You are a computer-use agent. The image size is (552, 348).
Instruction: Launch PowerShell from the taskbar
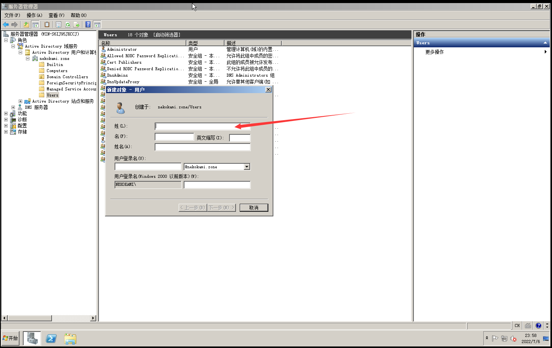click(x=51, y=338)
